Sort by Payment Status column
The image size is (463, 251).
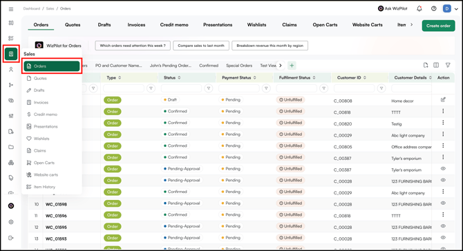[x=254, y=78]
